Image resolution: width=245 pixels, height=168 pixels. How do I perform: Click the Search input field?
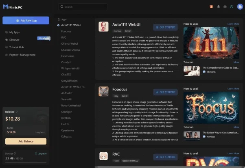click(x=83, y=7)
